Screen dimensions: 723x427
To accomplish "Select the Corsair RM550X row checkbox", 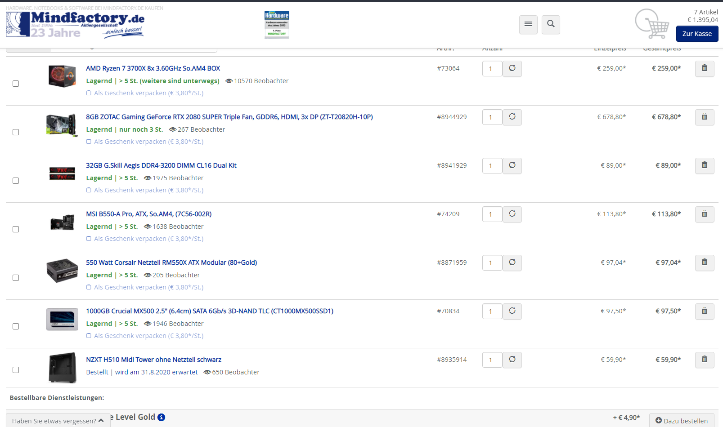I will click(16, 278).
